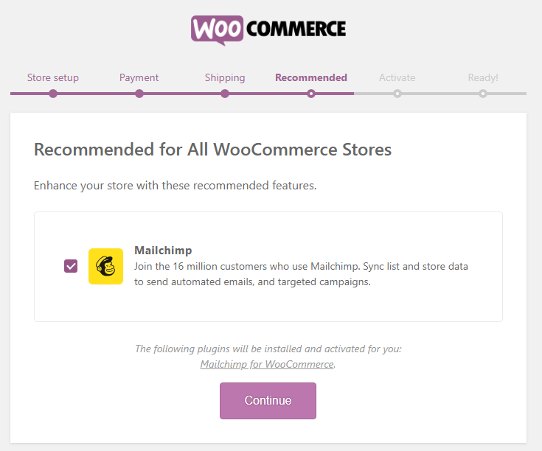Open the Mailchimp for WooCommerce link

point(267,364)
